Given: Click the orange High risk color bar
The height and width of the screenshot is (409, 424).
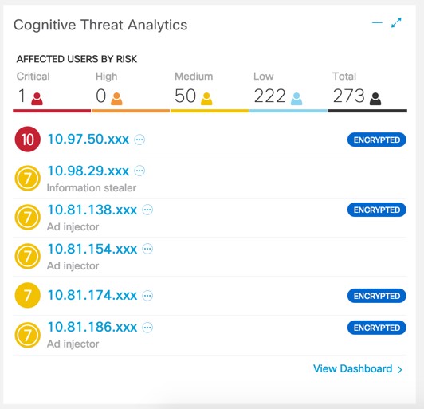Looking at the screenshot, I should 131,111.
